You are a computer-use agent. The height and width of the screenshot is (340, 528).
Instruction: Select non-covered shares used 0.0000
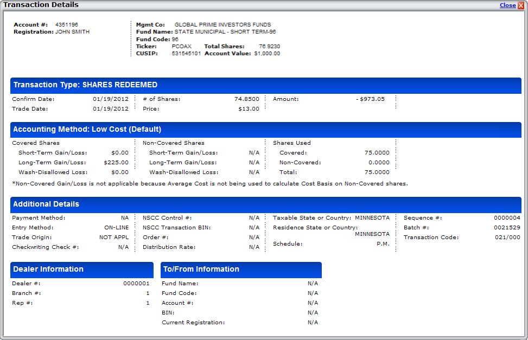379,162
